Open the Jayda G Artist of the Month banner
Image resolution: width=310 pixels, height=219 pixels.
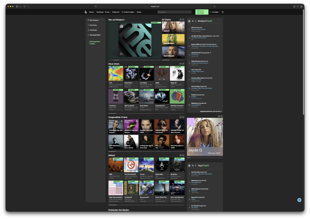[x=205, y=137]
